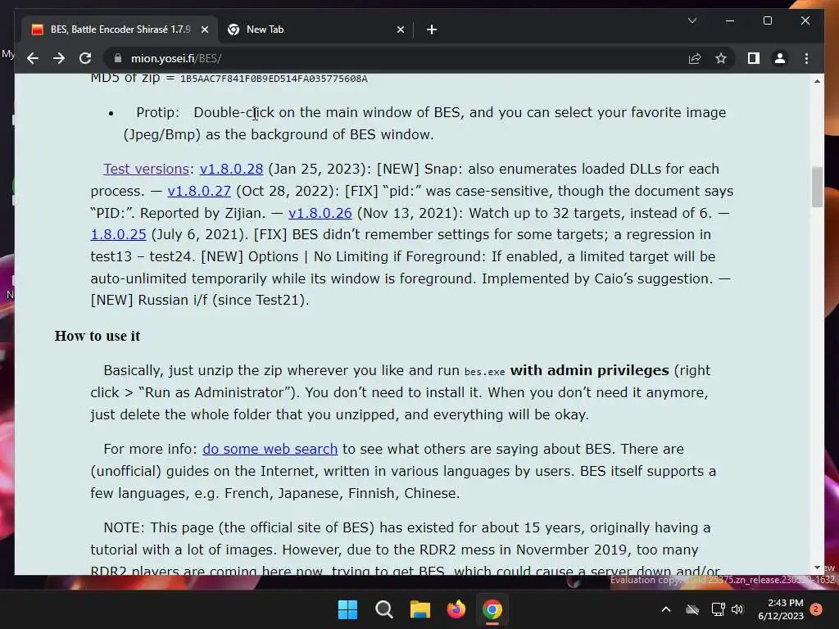Screen dimensions: 839x629
Task: Open File Explorer from taskbar
Action: [420, 609]
